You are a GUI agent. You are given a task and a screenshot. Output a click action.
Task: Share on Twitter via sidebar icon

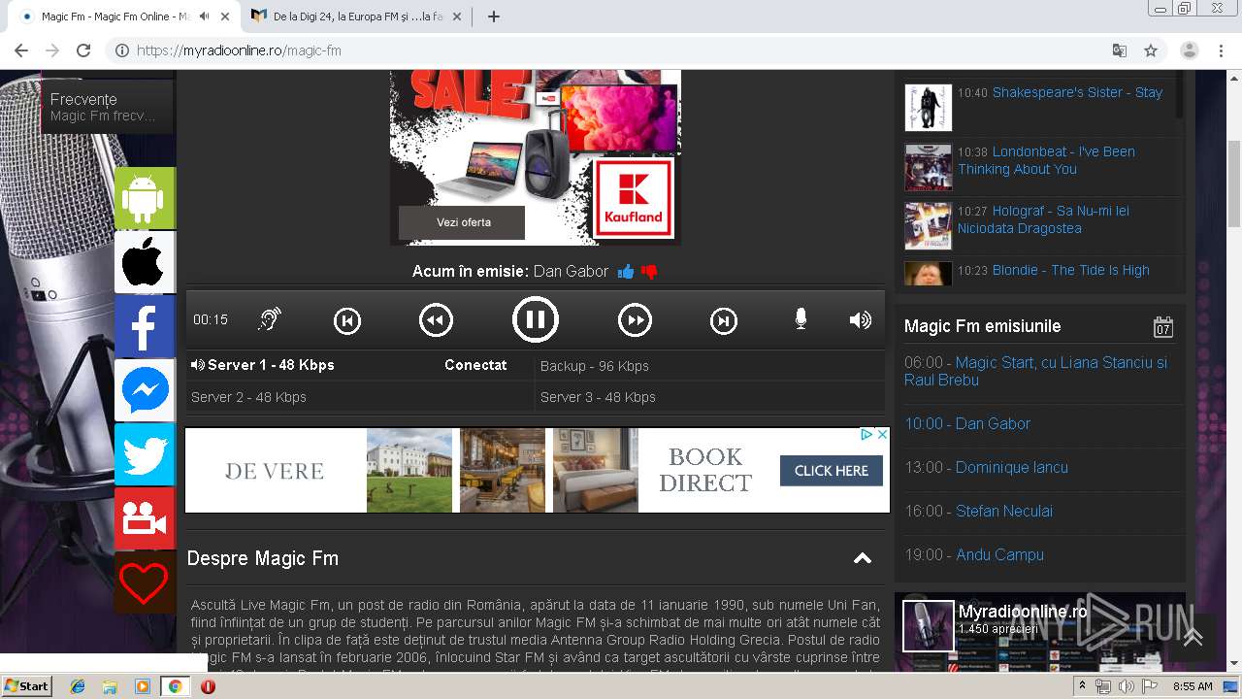coord(145,454)
